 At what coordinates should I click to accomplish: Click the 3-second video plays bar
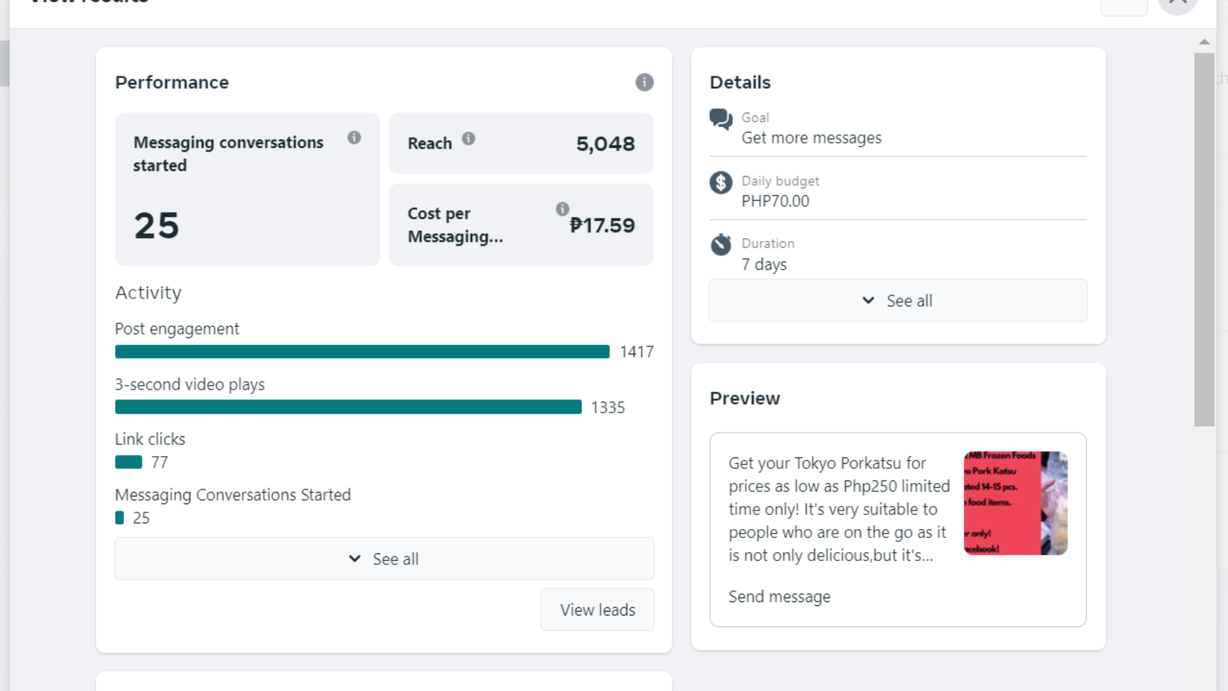click(348, 408)
